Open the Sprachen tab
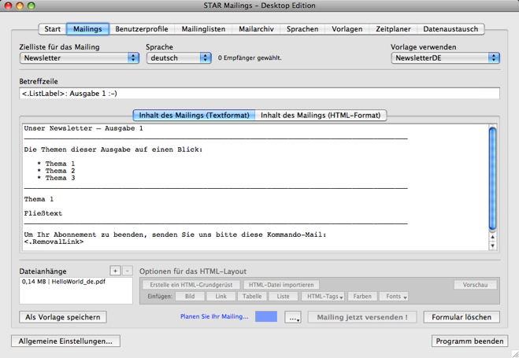This screenshot has height=358, width=519. pyautogui.click(x=302, y=29)
